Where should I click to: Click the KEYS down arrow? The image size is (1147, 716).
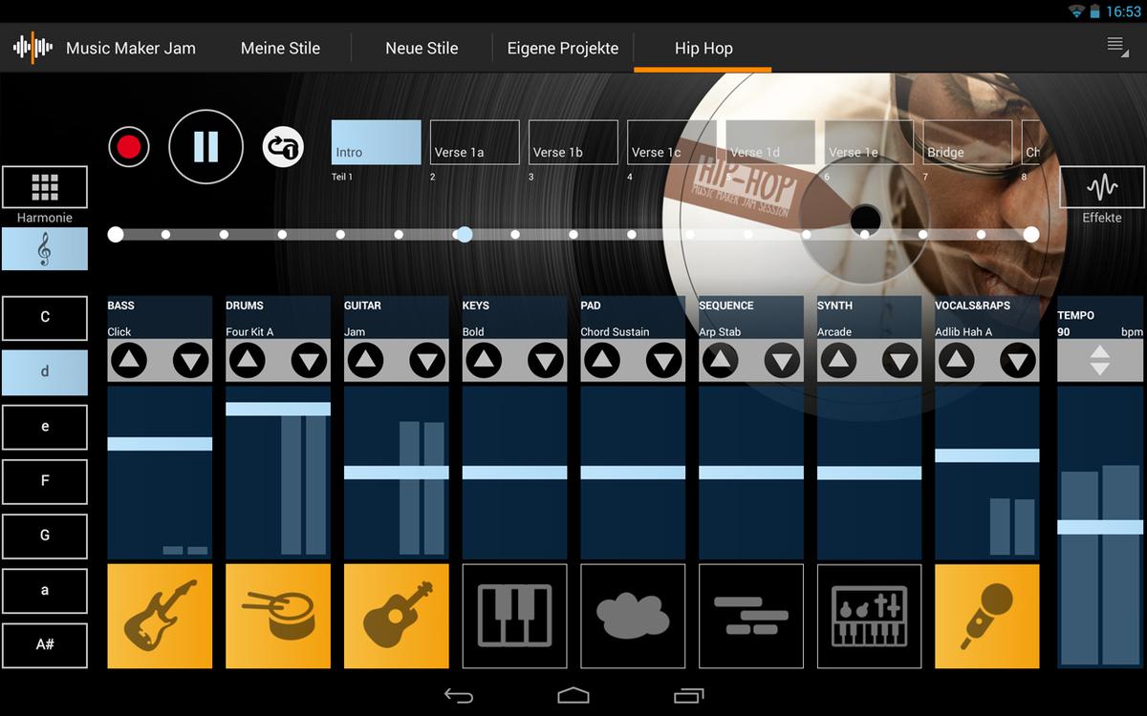point(546,361)
